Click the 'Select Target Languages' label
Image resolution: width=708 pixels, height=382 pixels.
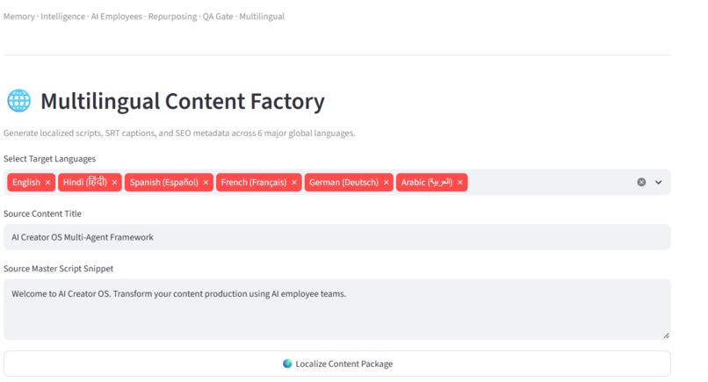(50, 159)
